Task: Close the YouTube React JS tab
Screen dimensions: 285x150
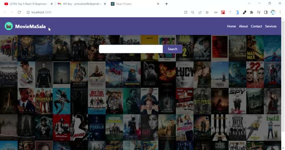Action: click(52, 4)
